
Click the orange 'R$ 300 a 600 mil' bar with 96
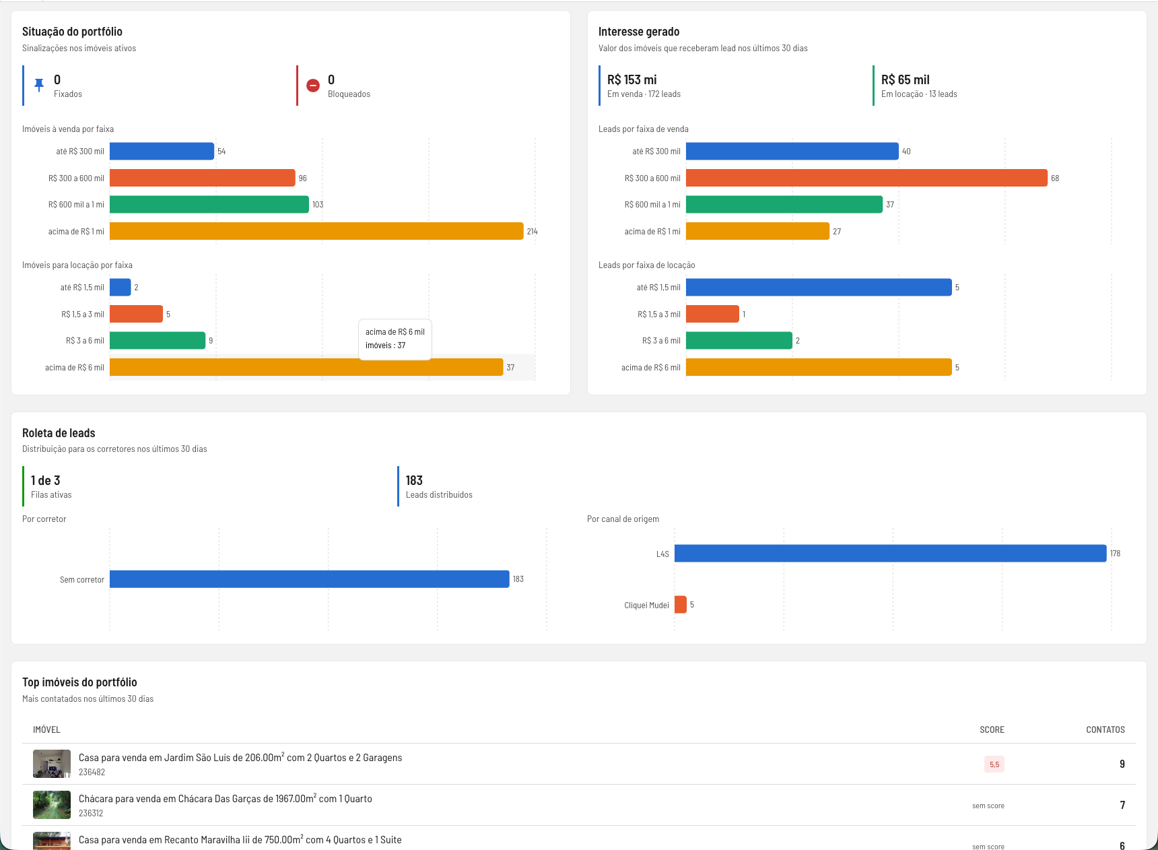point(203,178)
